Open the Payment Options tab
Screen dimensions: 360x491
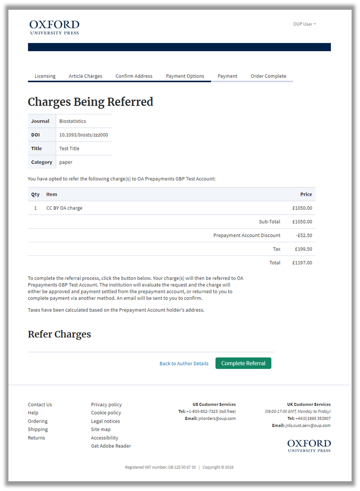185,76
